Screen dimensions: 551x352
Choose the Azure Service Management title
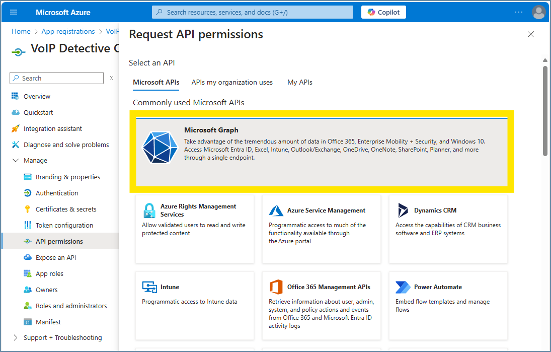[x=326, y=210]
